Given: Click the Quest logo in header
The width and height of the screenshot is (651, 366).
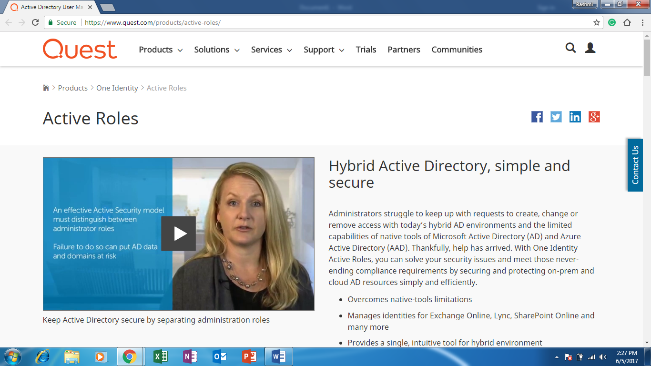Looking at the screenshot, I should (x=80, y=50).
